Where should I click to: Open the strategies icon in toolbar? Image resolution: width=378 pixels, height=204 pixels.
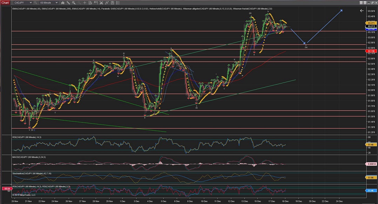pos(107,3)
